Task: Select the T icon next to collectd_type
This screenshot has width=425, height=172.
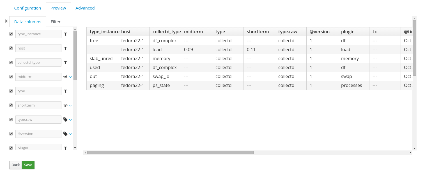Action: click(65, 63)
